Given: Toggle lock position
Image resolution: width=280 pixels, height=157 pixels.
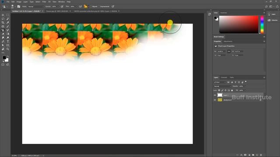Looking at the screenshot, I should point(226,90).
